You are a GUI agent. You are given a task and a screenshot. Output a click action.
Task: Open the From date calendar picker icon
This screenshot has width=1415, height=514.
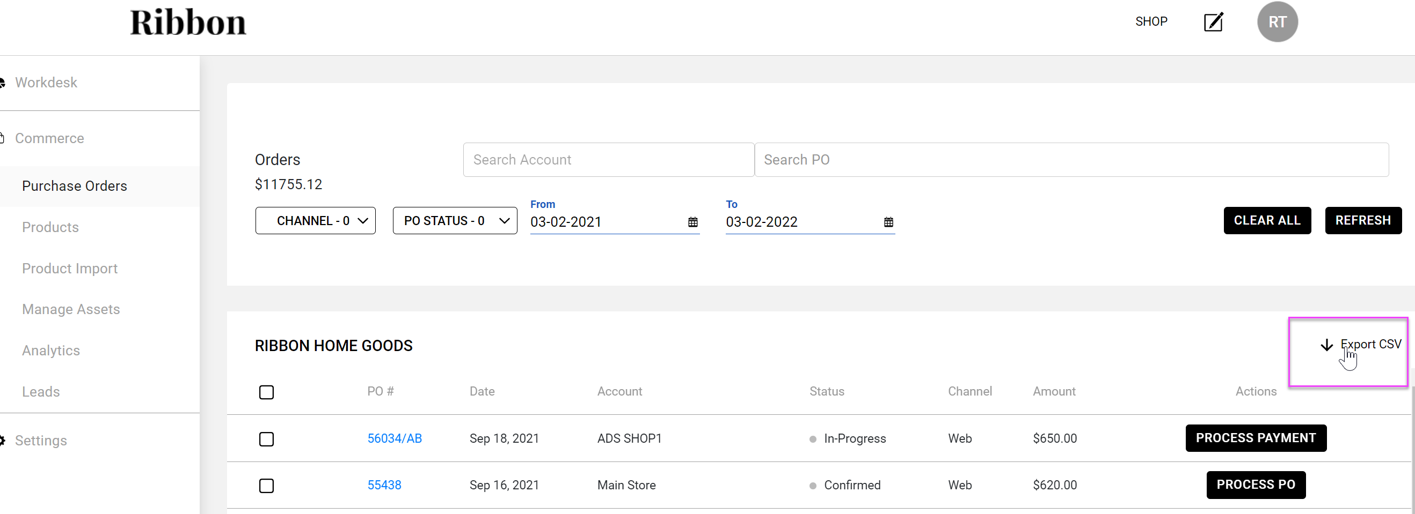692,222
